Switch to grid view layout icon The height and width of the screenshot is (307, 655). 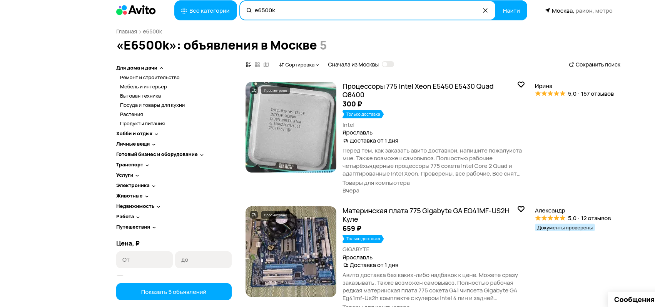tap(257, 65)
